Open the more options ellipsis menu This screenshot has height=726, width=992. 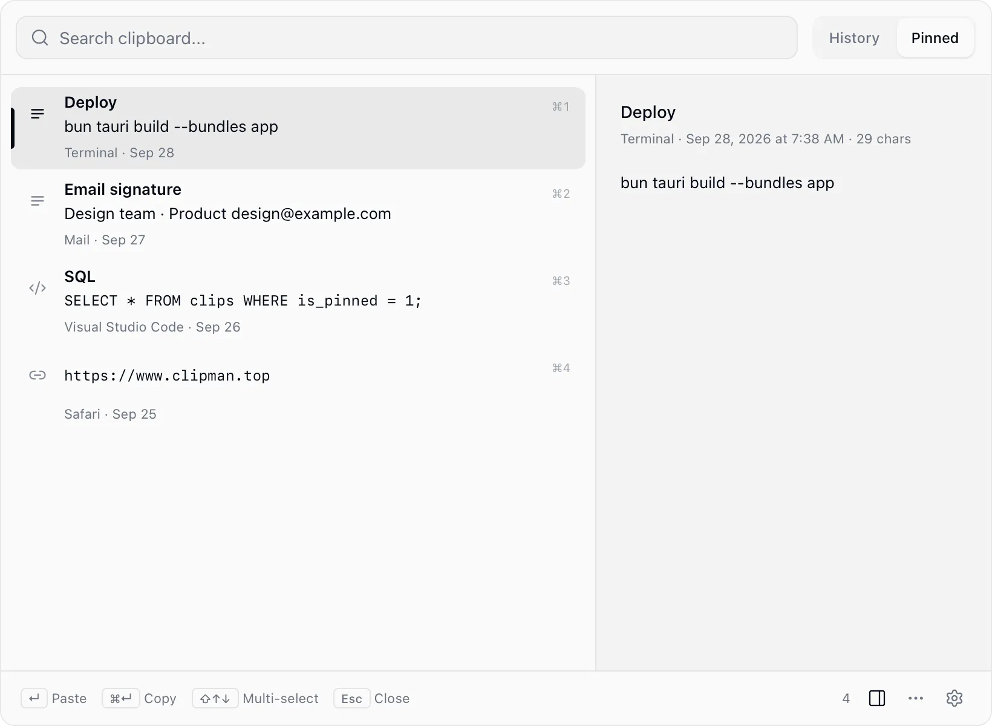pyautogui.click(x=916, y=698)
